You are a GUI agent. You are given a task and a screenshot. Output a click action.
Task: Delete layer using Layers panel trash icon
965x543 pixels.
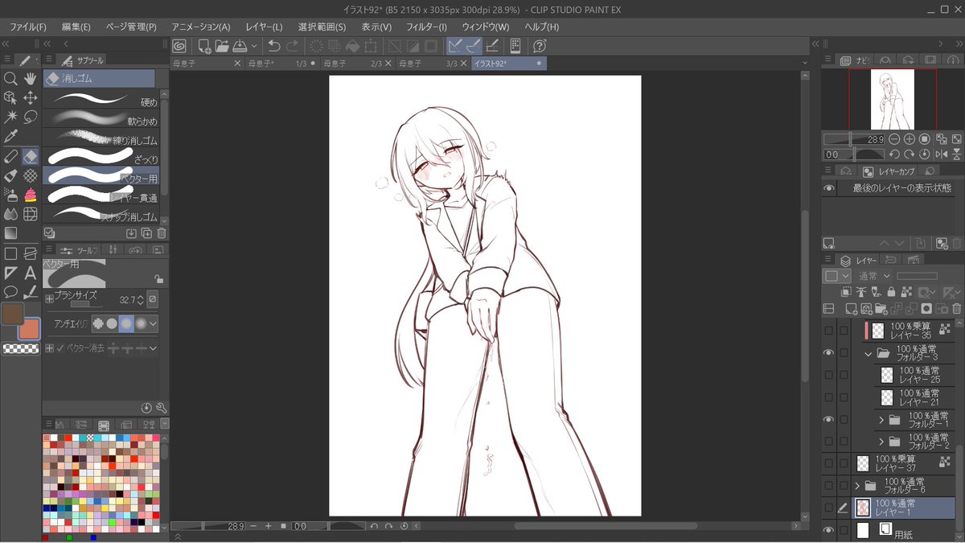pyautogui.click(x=956, y=308)
